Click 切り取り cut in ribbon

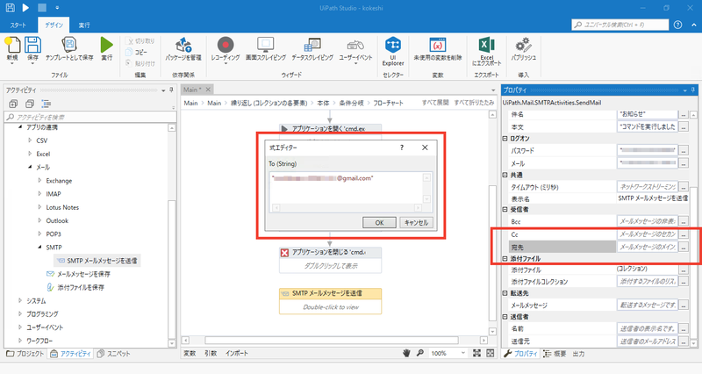(x=140, y=40)
